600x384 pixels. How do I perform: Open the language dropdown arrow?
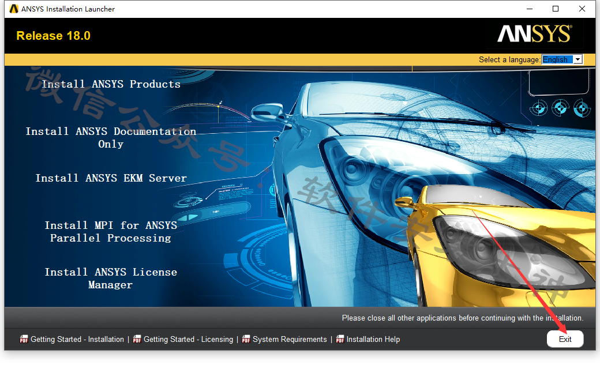[578, 59]
